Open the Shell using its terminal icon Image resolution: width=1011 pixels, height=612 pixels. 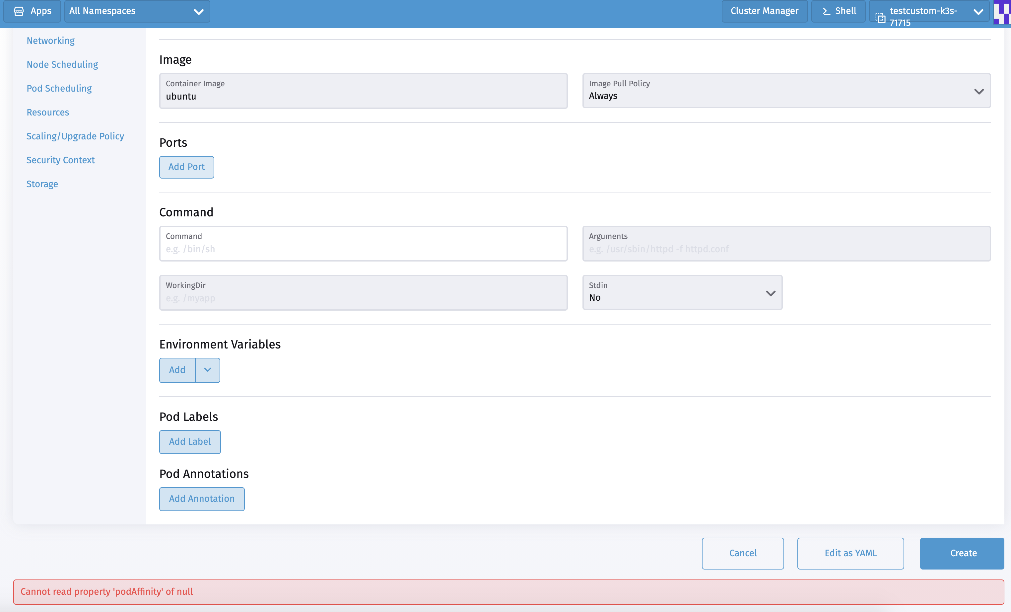tap(826, 11)
